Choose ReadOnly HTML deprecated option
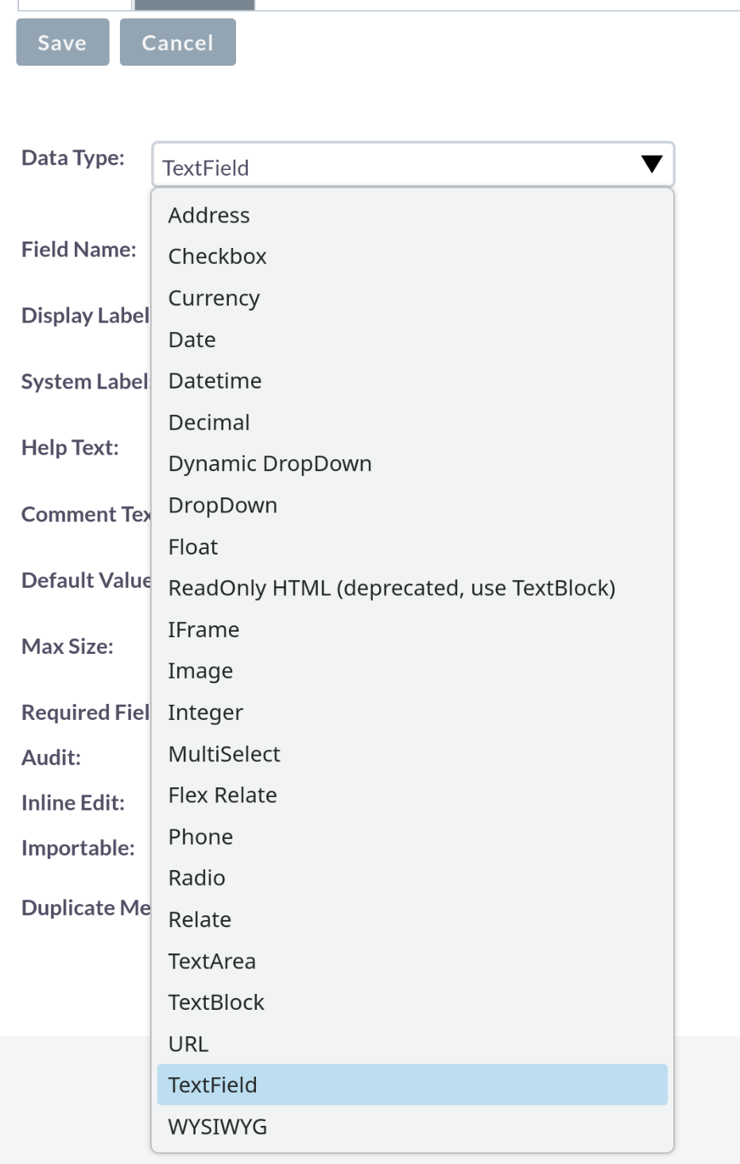This screenshot has width=740, height=1164. (x=412, y=588)
